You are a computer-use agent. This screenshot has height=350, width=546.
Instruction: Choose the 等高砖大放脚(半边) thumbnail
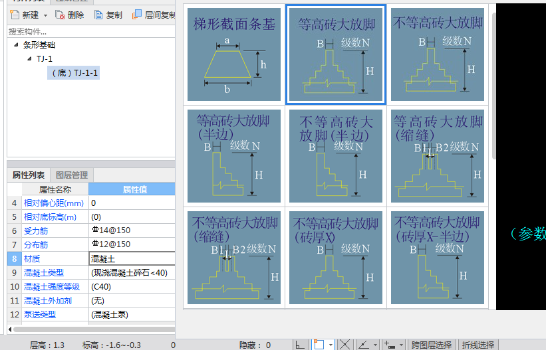pos(234,156)
